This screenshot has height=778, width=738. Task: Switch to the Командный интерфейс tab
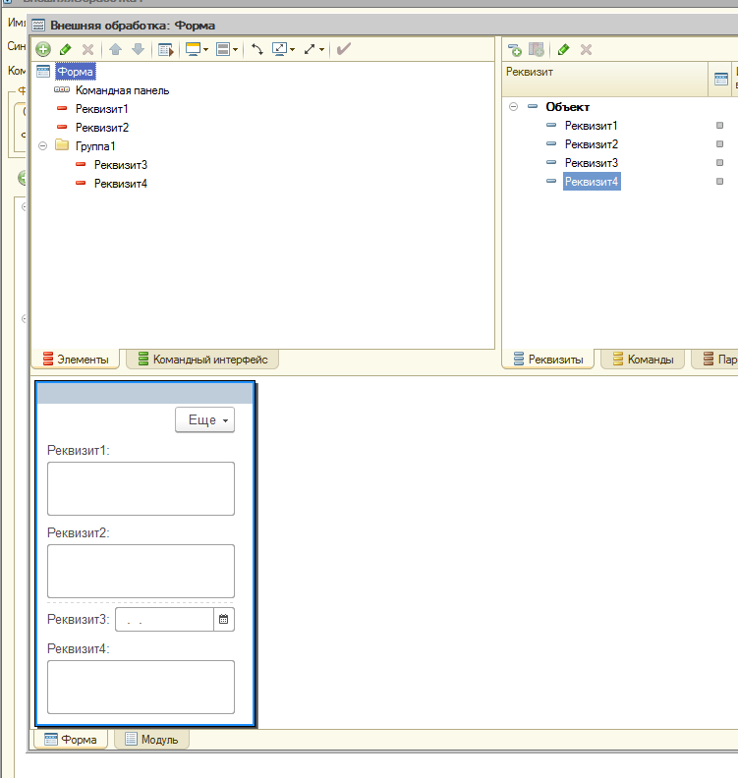tap(202, 360)
